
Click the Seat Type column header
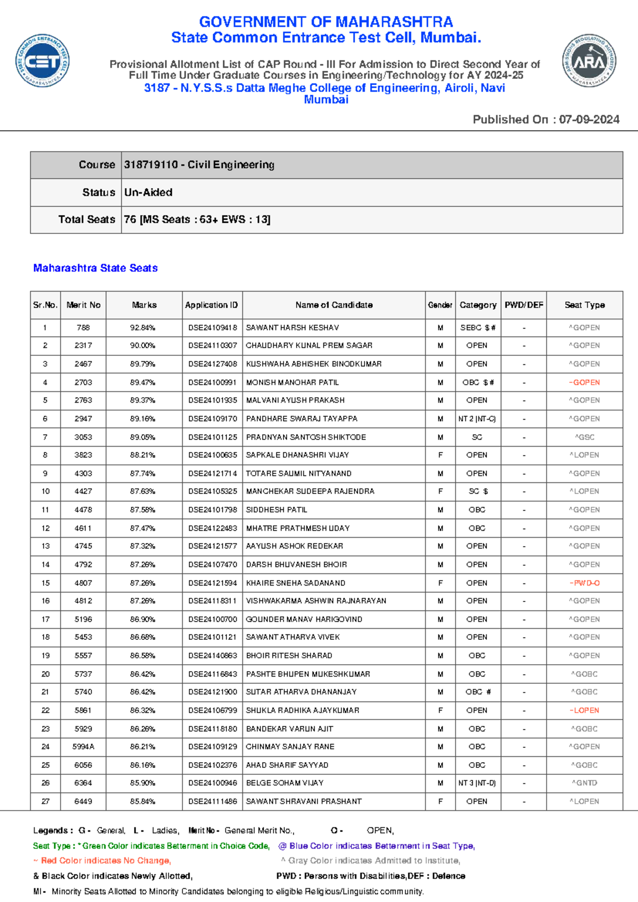[585, 305]
